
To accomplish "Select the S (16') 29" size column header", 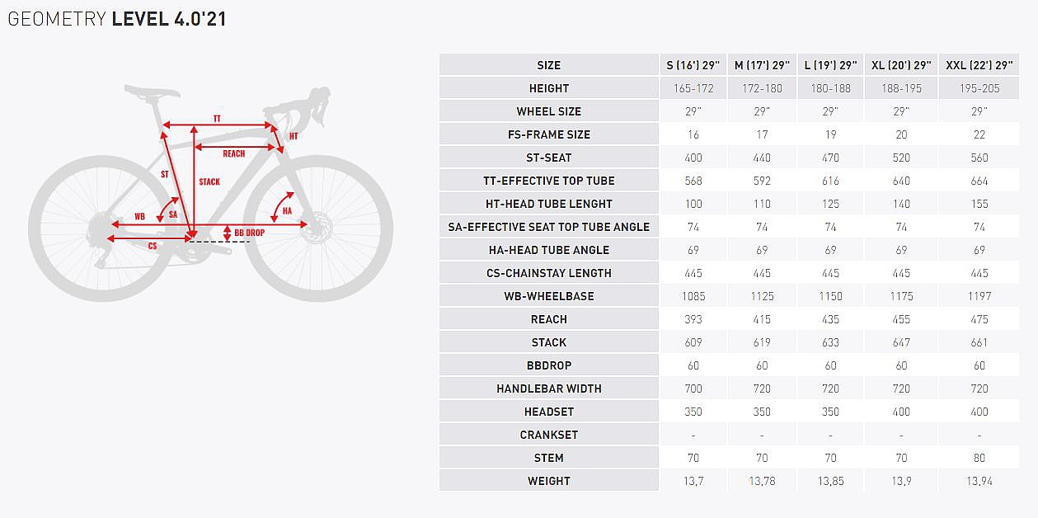I will tap(693, 65).
